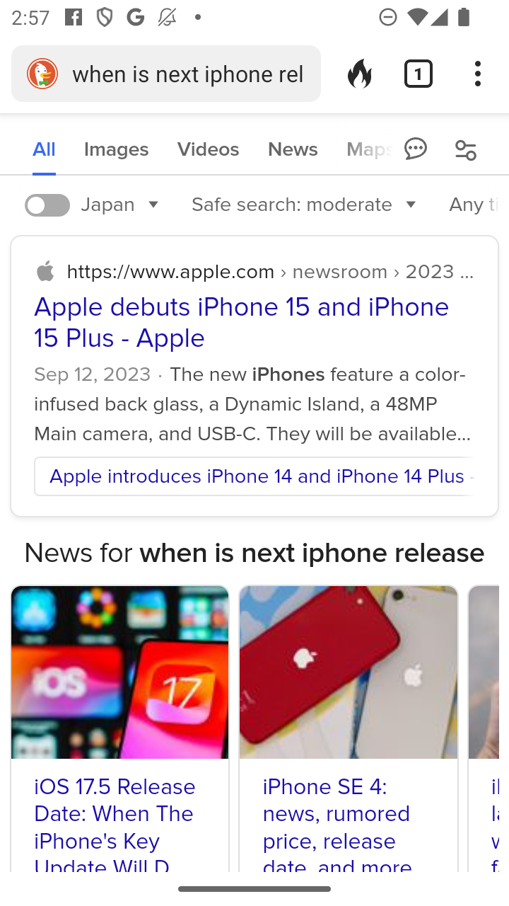Tap the address bar search field
The image size is (509, 906).
click(x=188, y=74)
